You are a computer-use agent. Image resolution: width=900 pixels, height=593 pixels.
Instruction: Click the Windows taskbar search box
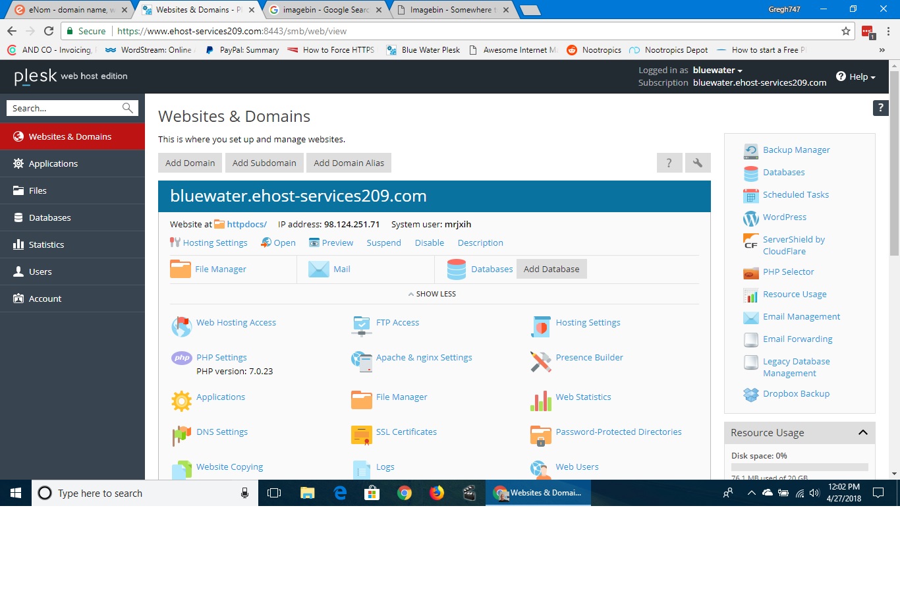tap(145, 493)
